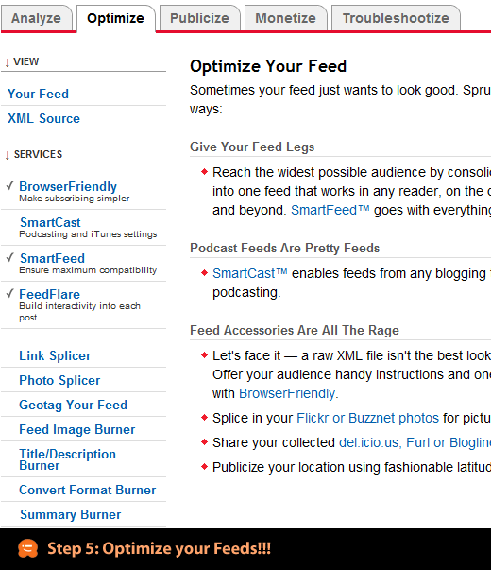Viewport: 491px width, 570px height.
Task: Open the Your Feed view link
Action: (x=38, y=94)
